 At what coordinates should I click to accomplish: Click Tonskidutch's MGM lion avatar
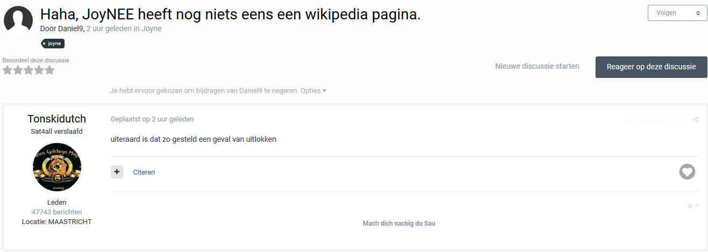pos(57,167)
